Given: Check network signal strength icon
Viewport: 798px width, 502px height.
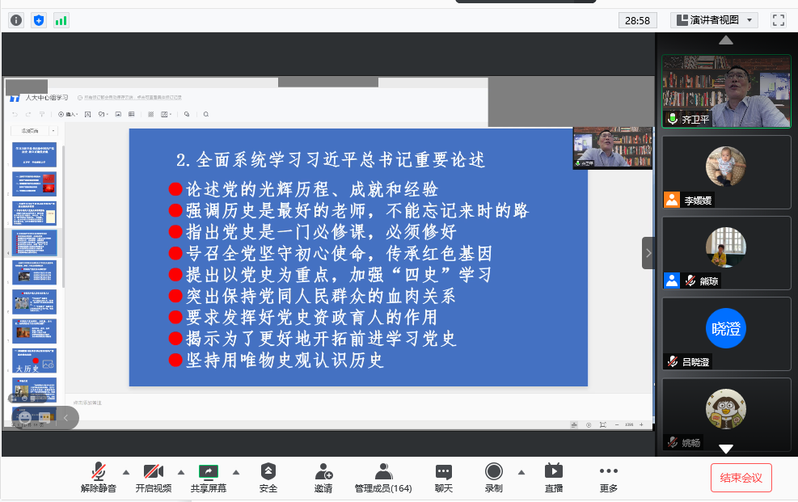Looking at the screenshot, I should point(61,20).
